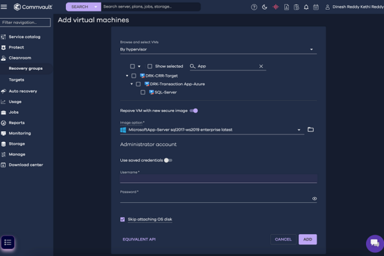Click the Service catalog sidebar icon
Image resolution: width=384 pixels, height=256 pixels.
point(3,37)
